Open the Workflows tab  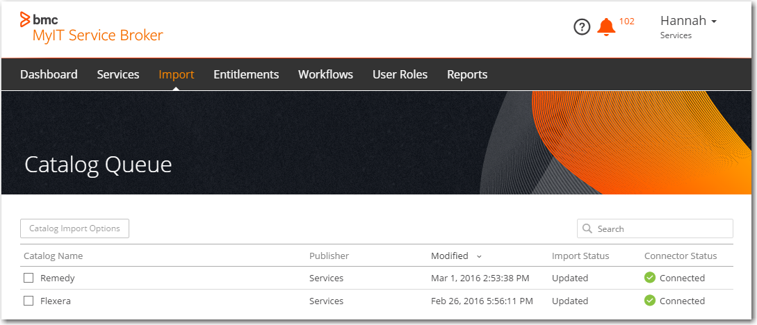(x=325, y=74)
